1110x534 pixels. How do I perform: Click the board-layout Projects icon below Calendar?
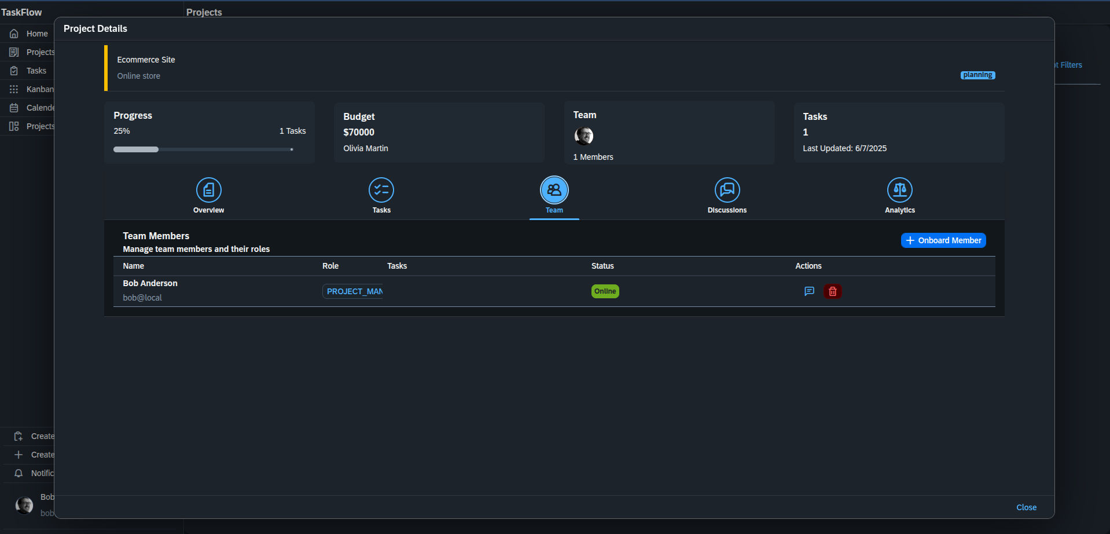click(x=14, y=126)
